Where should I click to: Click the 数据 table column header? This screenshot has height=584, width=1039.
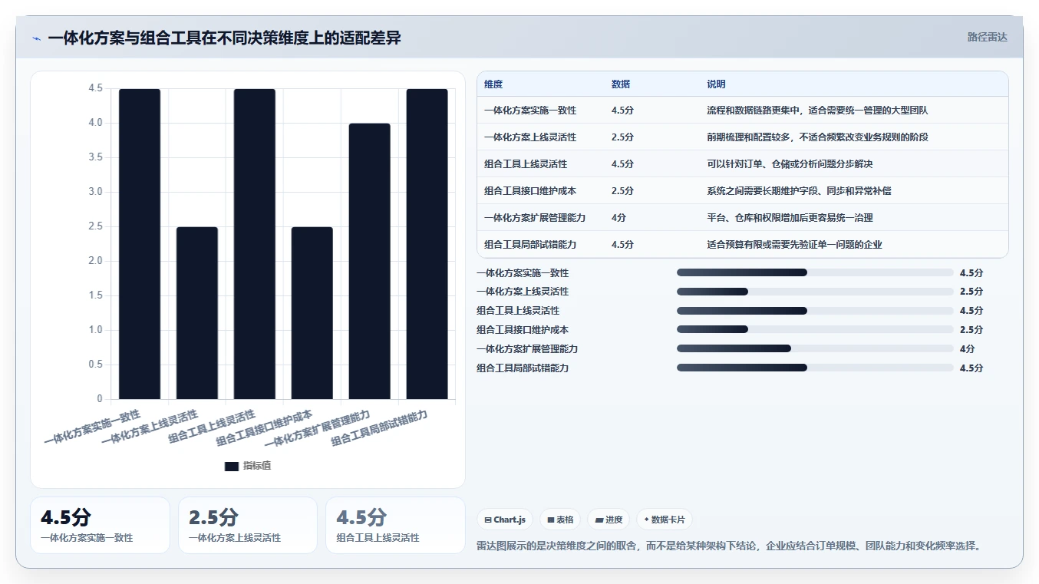point(621,84)
